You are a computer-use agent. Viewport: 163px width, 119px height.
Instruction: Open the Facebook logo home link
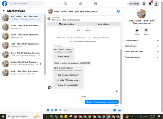(x=5, y=4)
